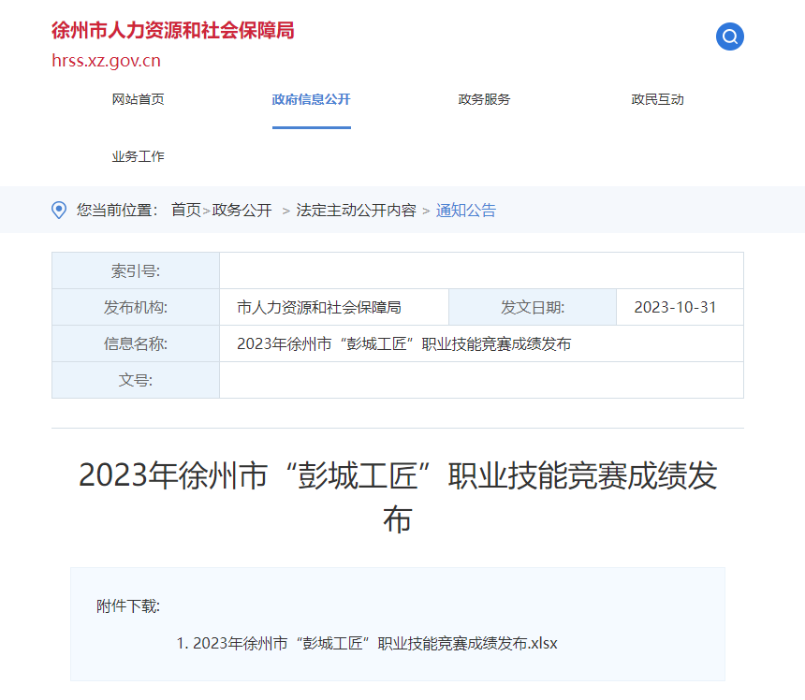Click the large article headline
Viewport: 805px width, 700px height.
click(x=398, y=496)
